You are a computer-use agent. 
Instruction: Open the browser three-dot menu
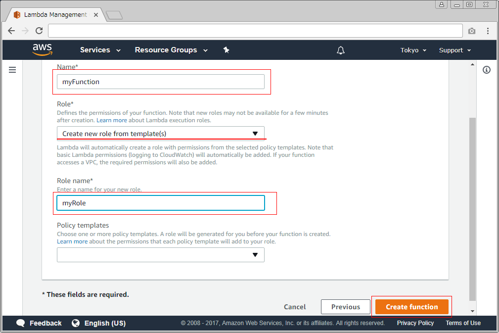point(488,31)
